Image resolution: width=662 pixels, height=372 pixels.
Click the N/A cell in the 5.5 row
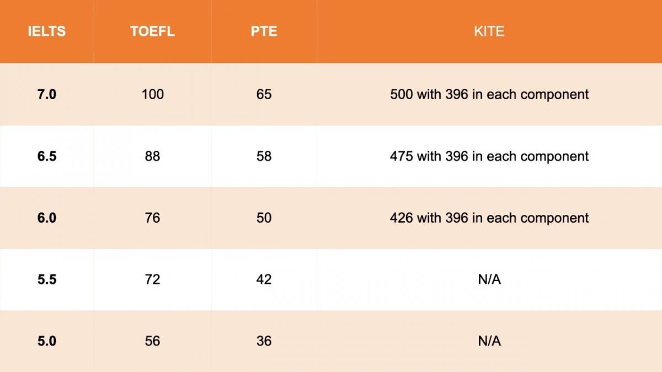coord(489,279)
